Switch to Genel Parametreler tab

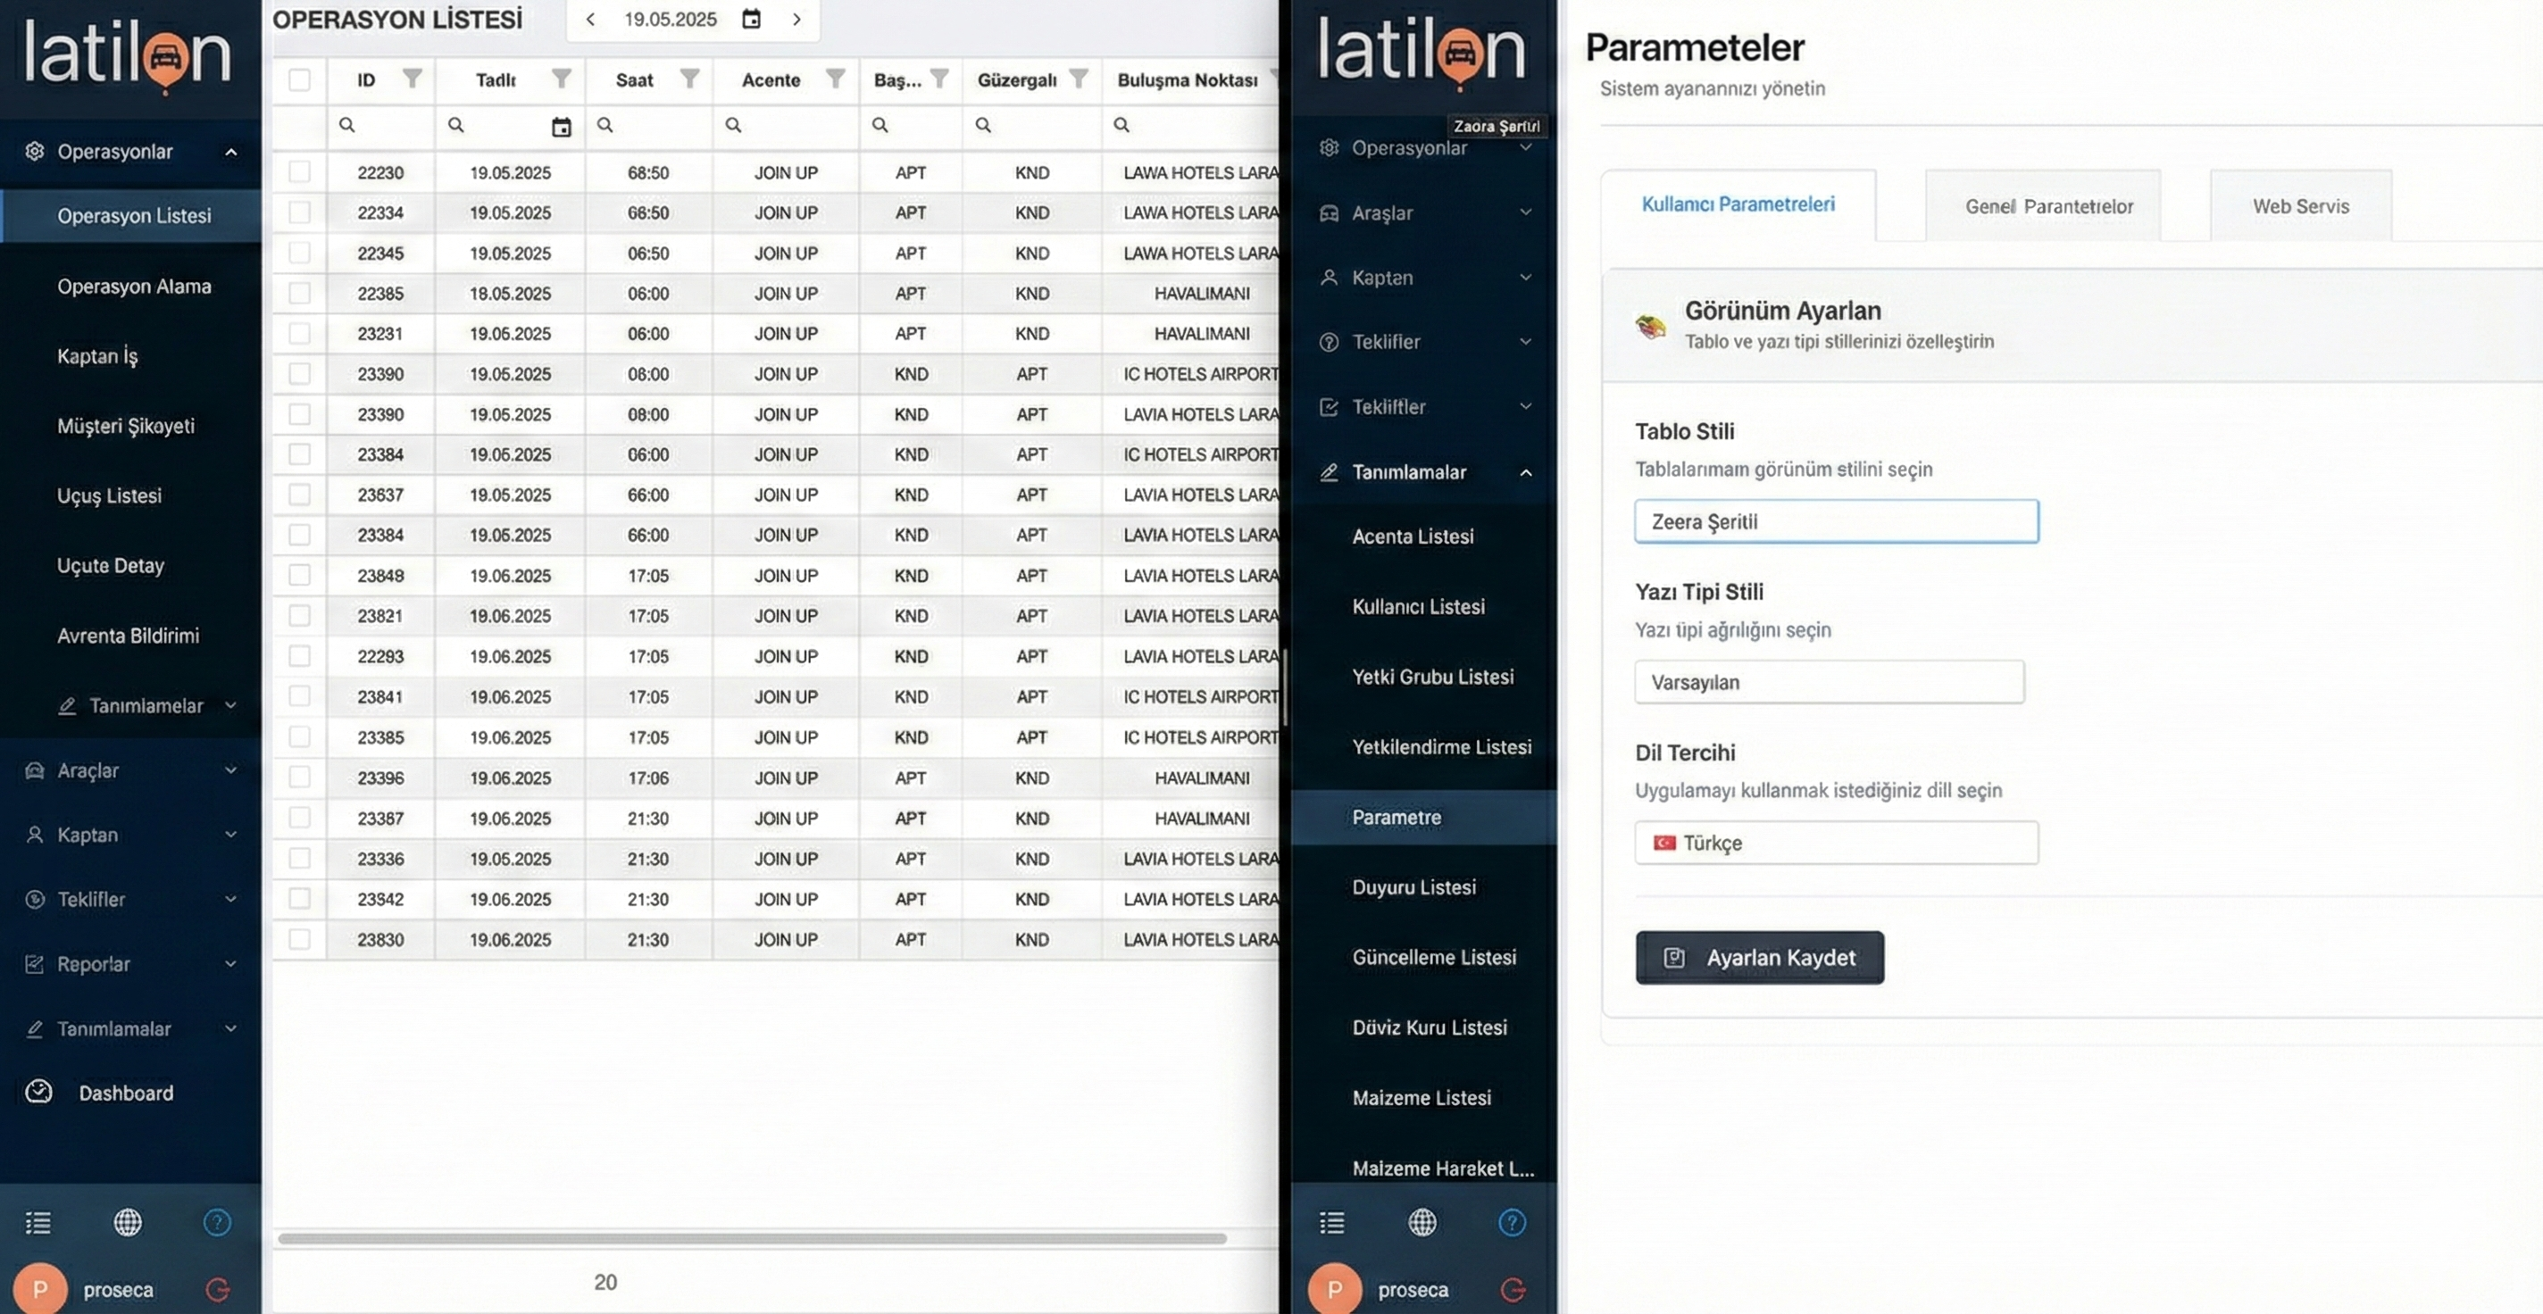(2048, 206)
